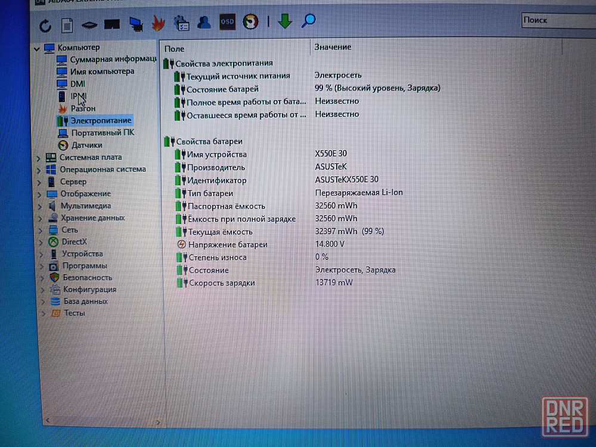Select Компьютер root in the tree

pyautogui.click(x=79, y=48)
